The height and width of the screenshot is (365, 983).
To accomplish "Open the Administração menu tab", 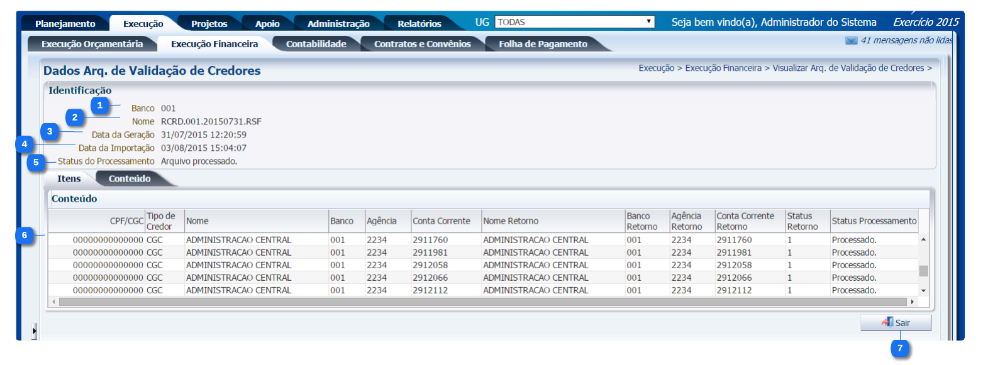I will coord(338,24).
